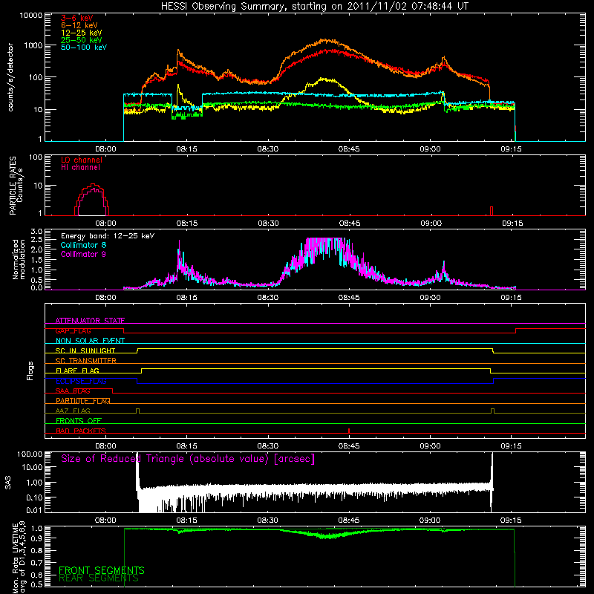Select the 50-100 keV legend label
Screen dimensions: 594x594
click(x=84, y=48)
